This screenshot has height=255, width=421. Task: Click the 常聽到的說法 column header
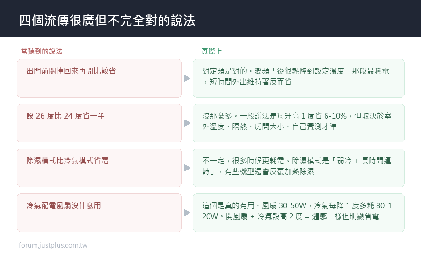pyautogui.click(x=42, y=51)
